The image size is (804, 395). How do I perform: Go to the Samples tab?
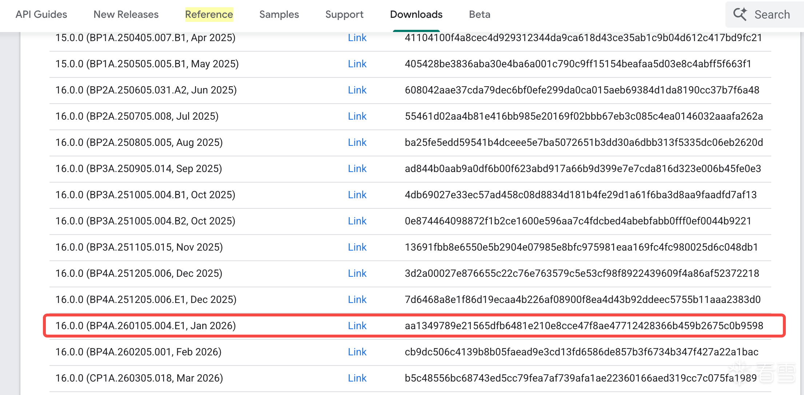tap(279, 15)
